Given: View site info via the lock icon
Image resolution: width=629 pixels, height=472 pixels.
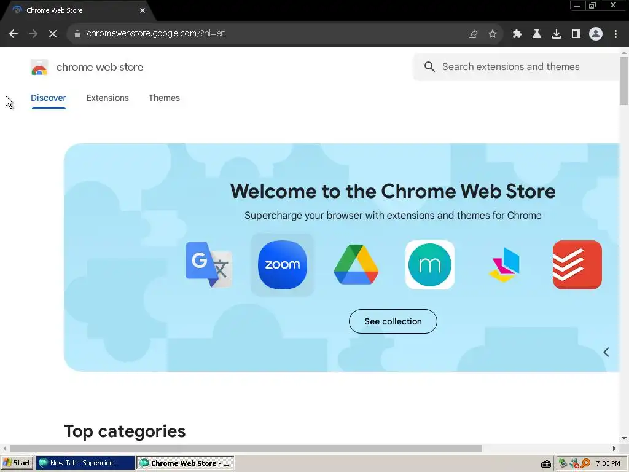Looking at the screenshot, I should point(77,34).
